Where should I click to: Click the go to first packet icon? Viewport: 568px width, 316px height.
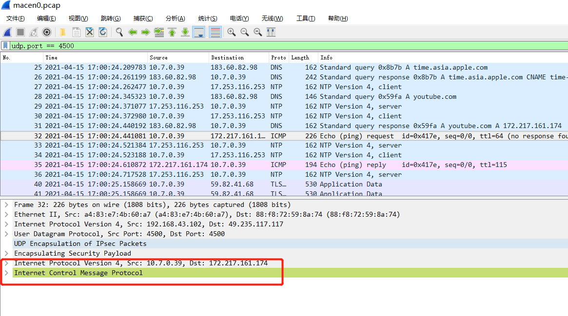[x=172, y=32]
